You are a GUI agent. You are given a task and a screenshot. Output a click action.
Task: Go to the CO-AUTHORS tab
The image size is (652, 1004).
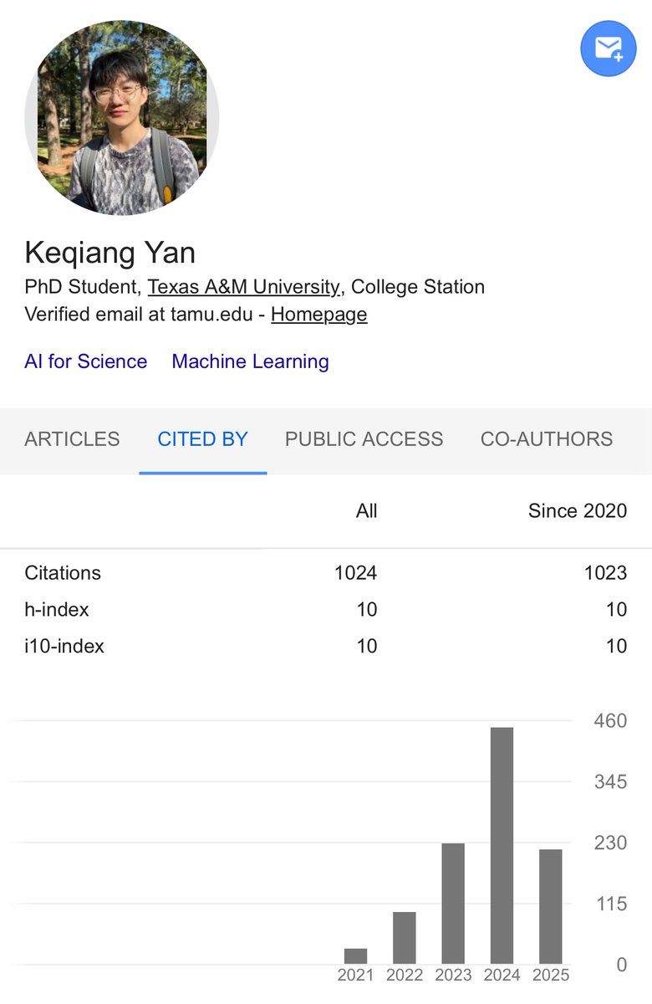(x=547, y=439)
